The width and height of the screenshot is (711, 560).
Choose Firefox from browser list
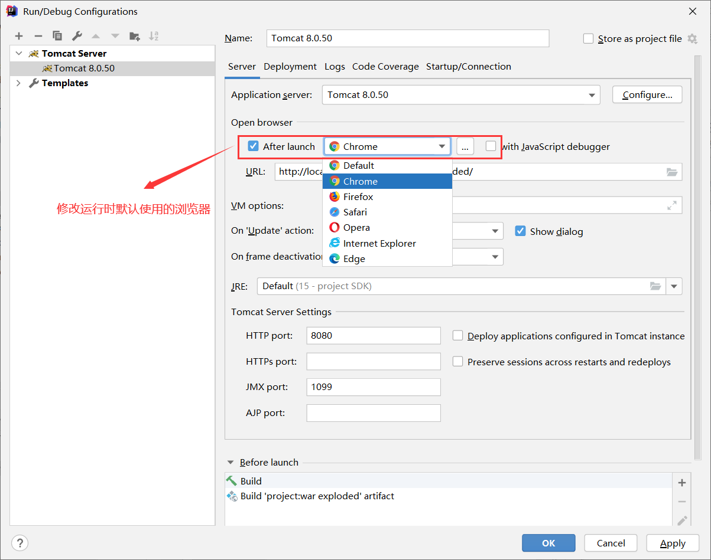(387, 197)
